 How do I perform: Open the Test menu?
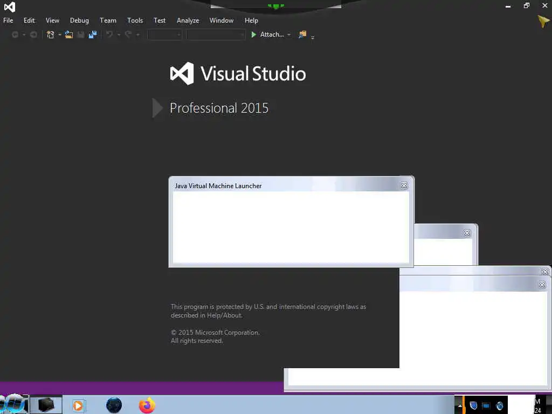160,20
